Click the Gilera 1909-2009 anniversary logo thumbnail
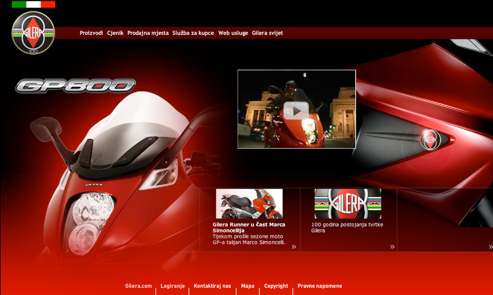493x295 pixels. 348,203
